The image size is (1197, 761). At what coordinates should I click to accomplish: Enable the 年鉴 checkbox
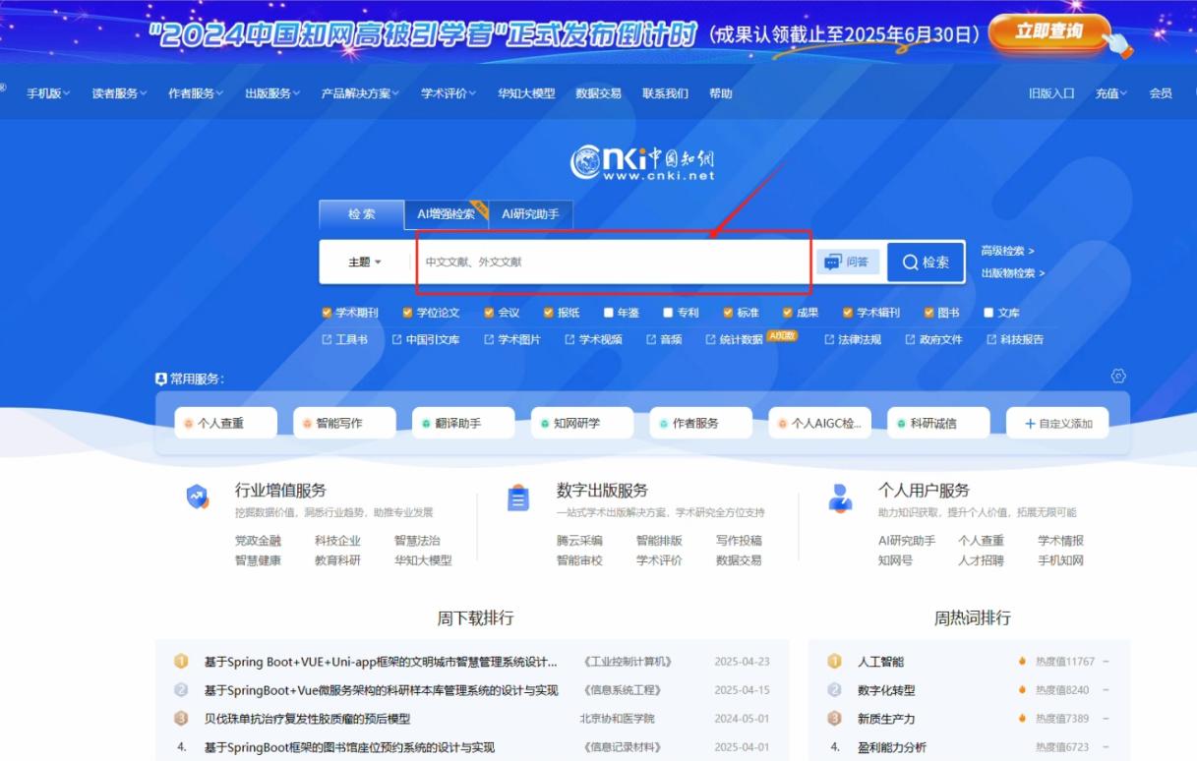point(609,313)
